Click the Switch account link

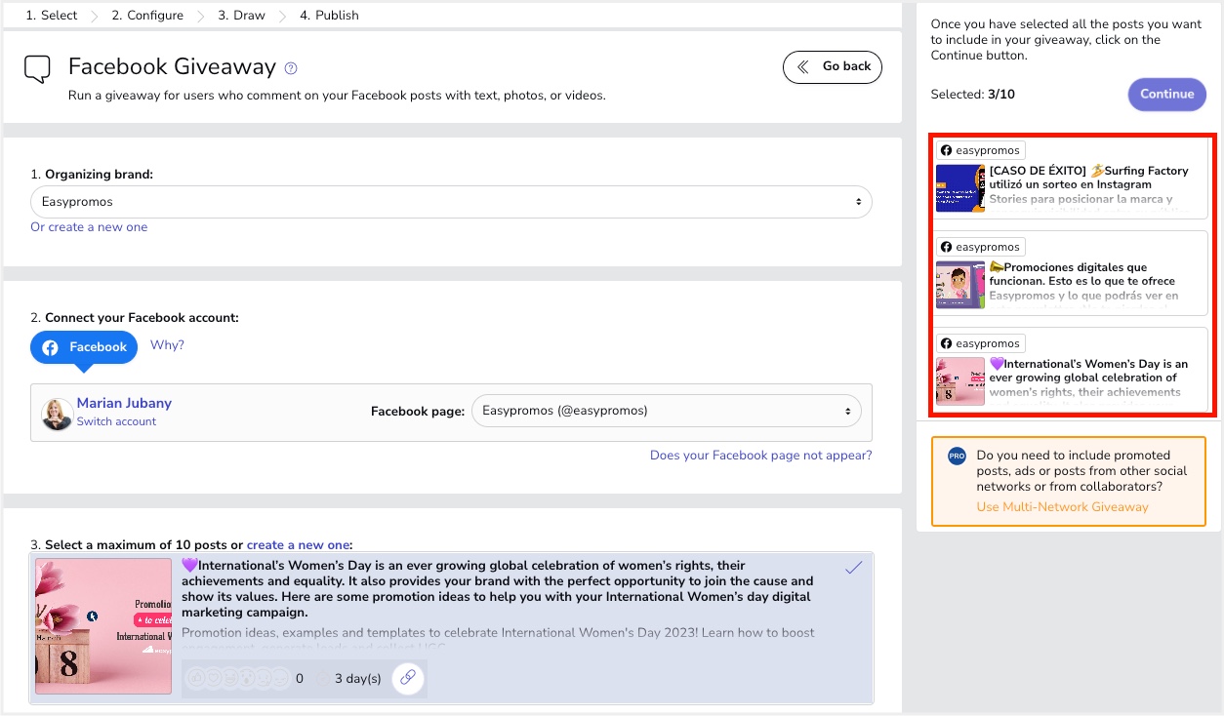[116, 421]
